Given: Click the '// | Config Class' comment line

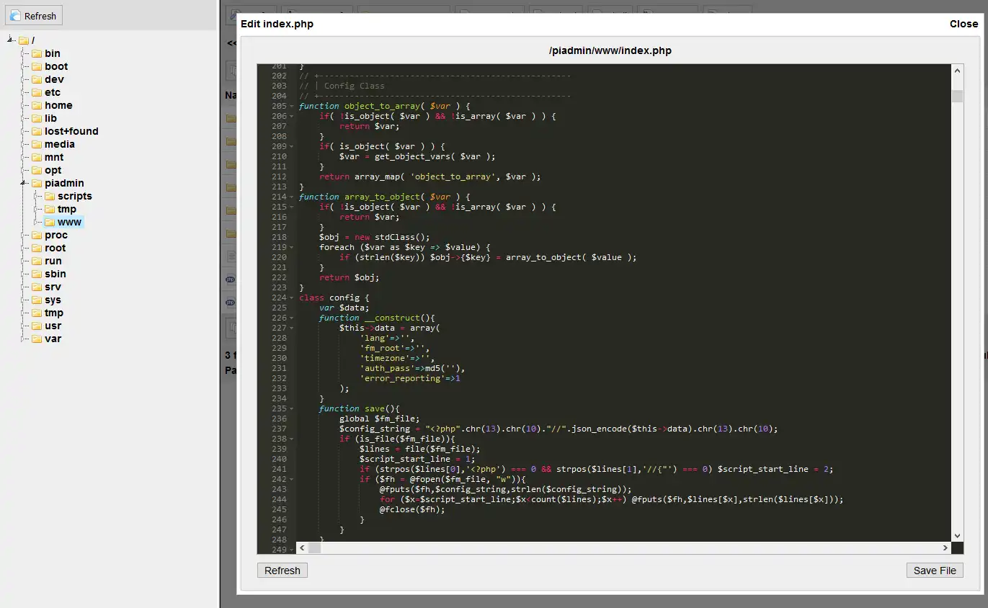Looking at the screenshot, I should point(342,86).
